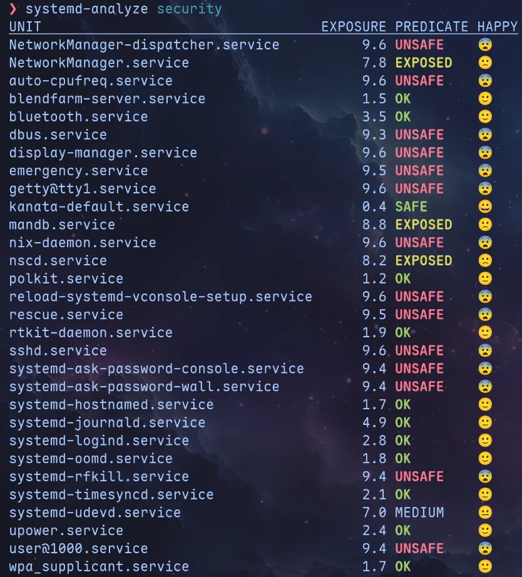This screenshot has height=577, width=522.
Task: Select the NetworkManager-dispatcher.service unit name
Action: pyautogui.click(x=144, y=45)
